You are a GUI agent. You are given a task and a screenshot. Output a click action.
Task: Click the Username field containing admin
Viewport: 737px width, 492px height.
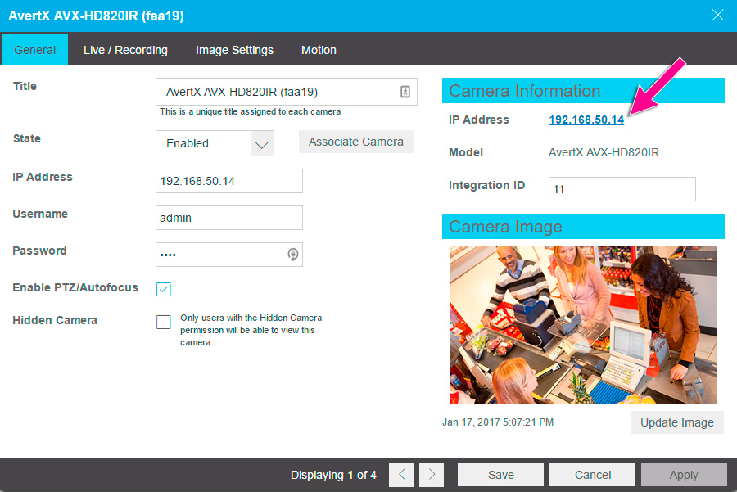(x=229, y=218)
